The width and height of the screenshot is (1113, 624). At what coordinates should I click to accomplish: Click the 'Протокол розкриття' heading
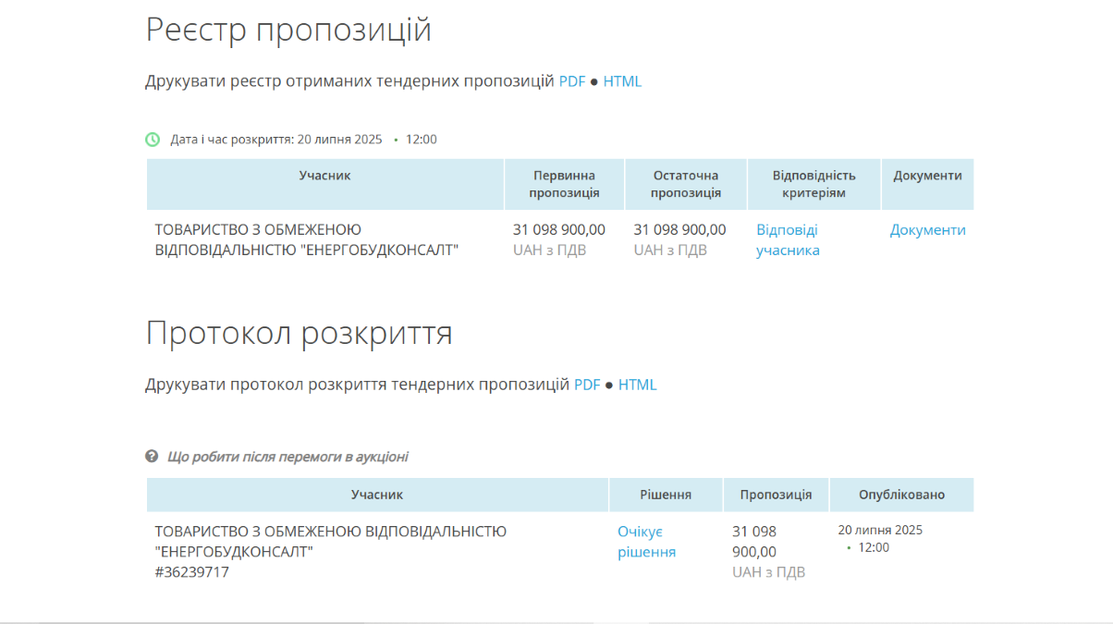(299, 333)
